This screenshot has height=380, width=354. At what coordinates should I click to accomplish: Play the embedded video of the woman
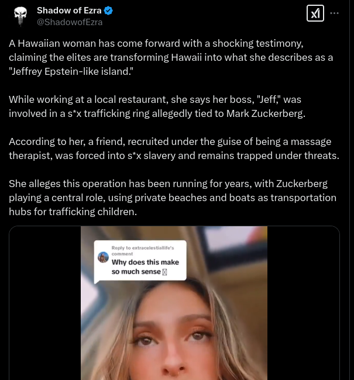pyautogui.click(x=174, y=303)
